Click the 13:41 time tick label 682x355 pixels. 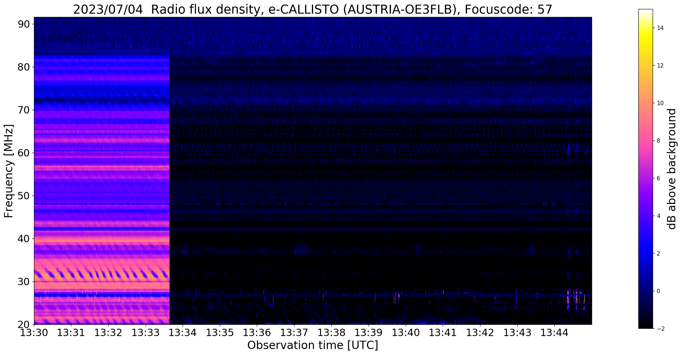click(443, 332)
